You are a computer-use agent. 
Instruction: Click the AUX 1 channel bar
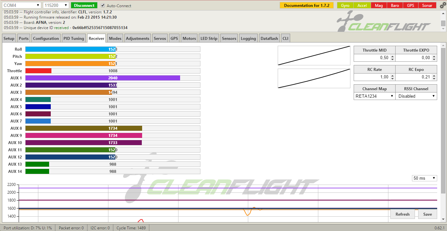tap(113, 78)
